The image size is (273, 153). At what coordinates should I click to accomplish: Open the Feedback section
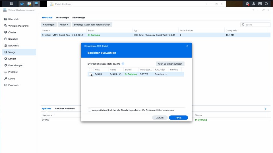pos(19,85)
